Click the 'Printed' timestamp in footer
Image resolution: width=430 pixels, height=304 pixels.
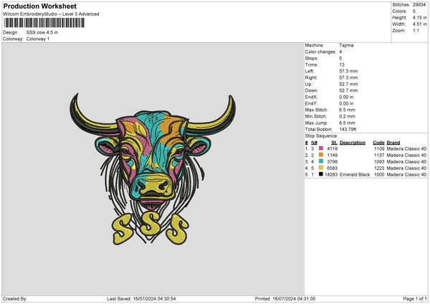click(x=285, y=299)
